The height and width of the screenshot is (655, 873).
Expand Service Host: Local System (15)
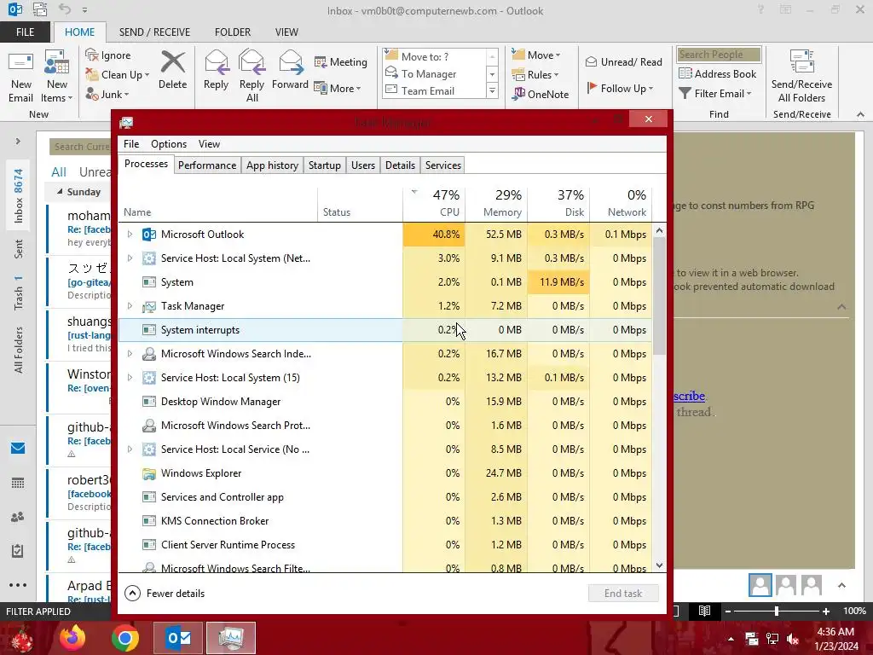[130, 378]
